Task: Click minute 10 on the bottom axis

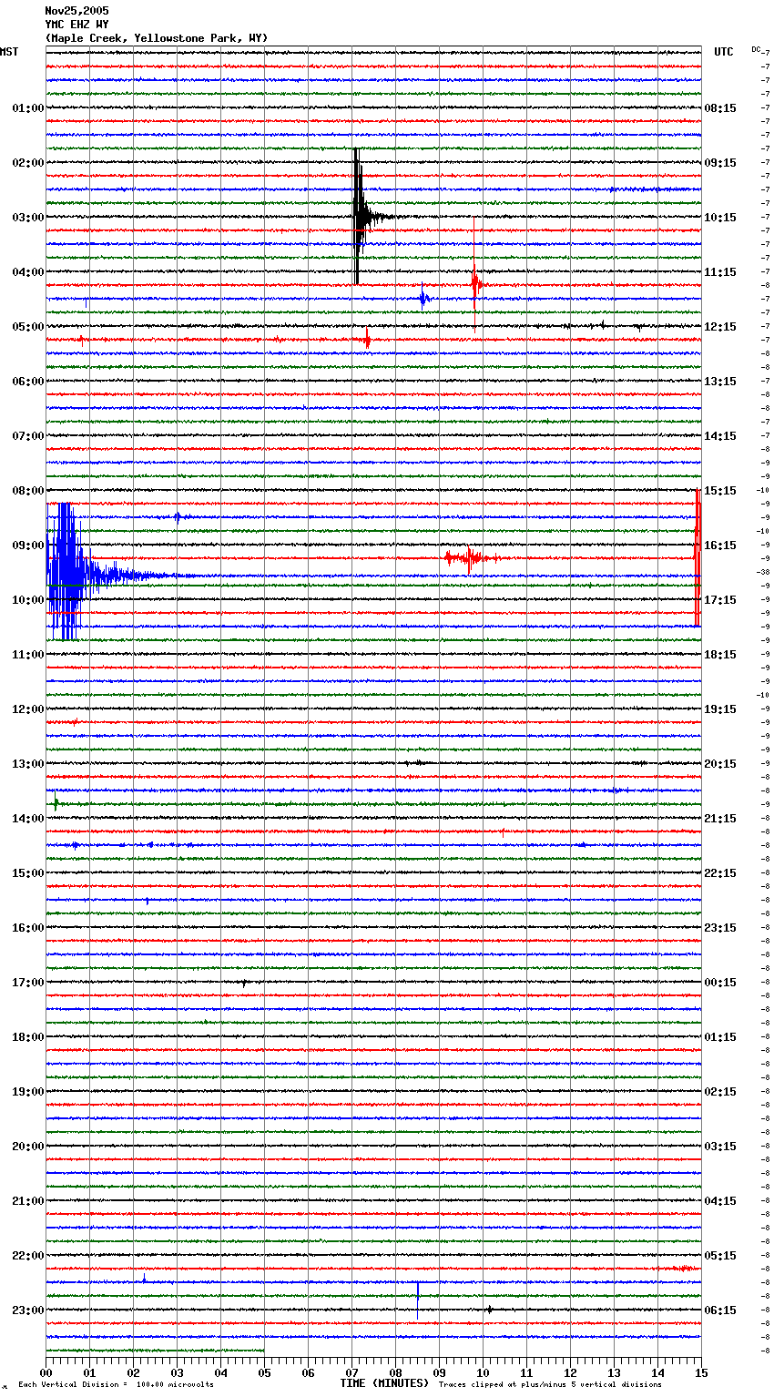Action: point(483,1372)
